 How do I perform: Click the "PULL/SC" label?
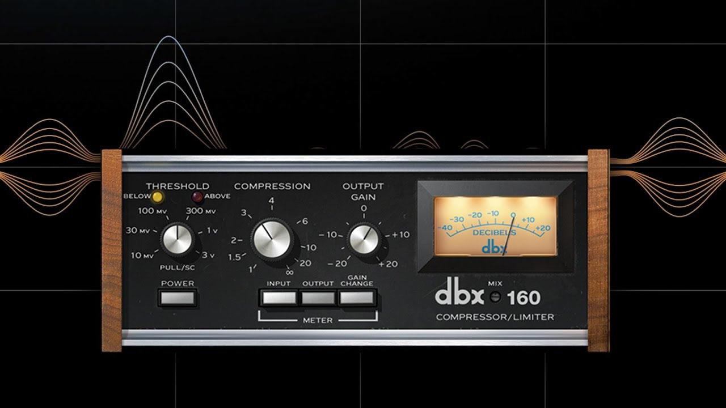click(178, 266)
